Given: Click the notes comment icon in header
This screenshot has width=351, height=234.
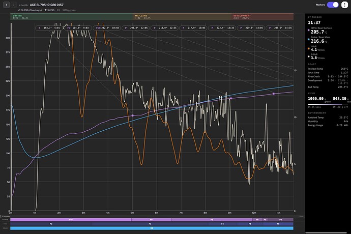Looking at the screenshot, I should point(58,10).
